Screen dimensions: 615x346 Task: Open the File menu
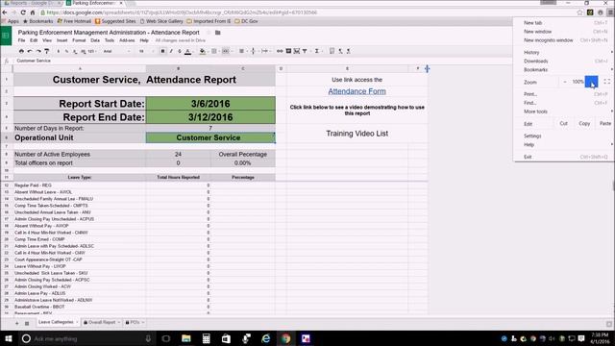point(21,40)
